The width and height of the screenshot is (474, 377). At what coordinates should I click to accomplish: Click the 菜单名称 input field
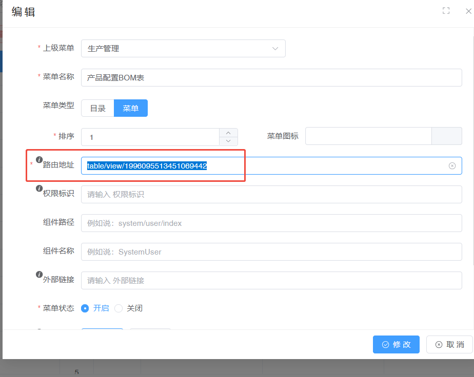click(x=271, y=77)
